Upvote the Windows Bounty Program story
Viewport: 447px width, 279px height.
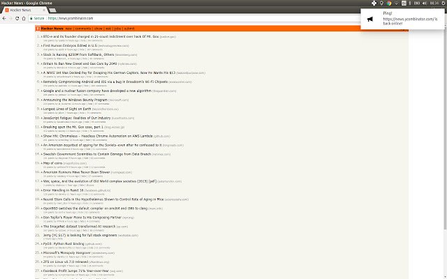point(42,100)
